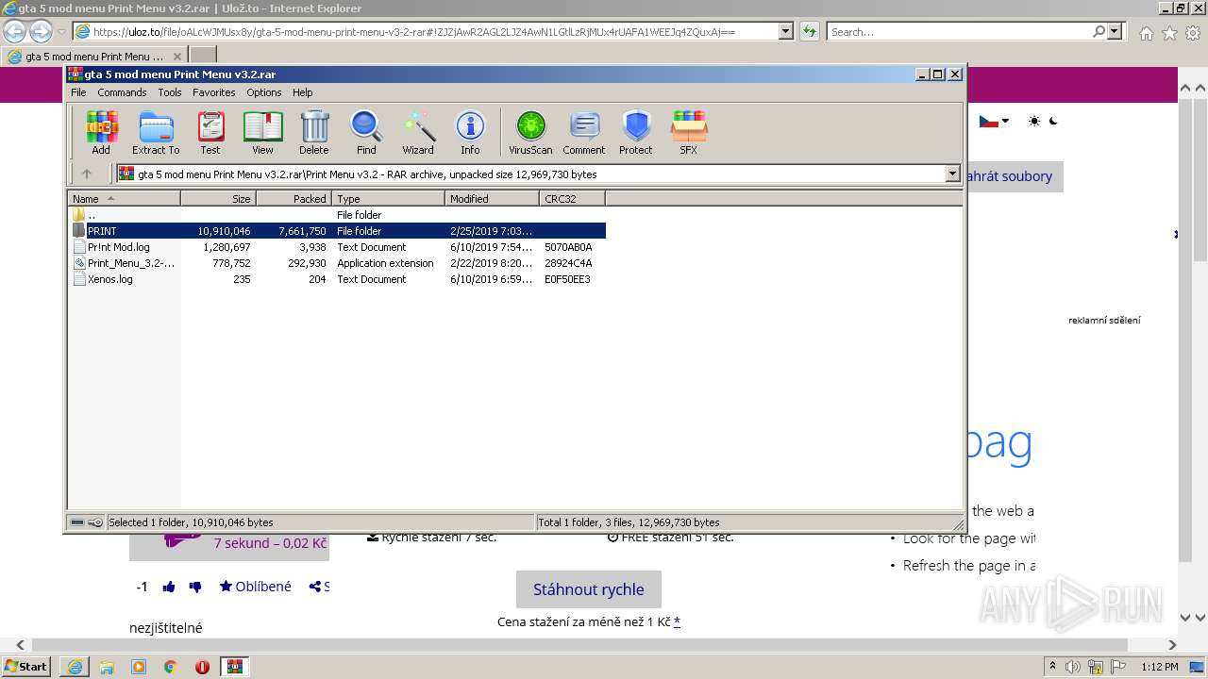The width and height of the screenshot is (1208, 679).
Task: Sort by the Name column header
Action: (124, 199)
